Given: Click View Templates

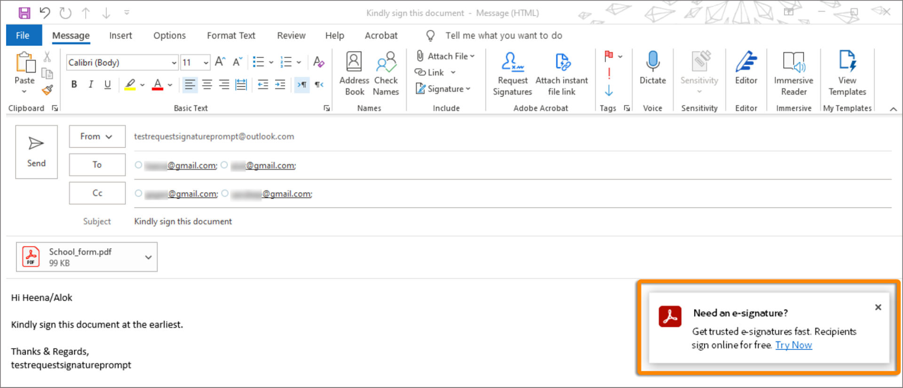Looking at the screenshot, I should (x=847, y=73).
